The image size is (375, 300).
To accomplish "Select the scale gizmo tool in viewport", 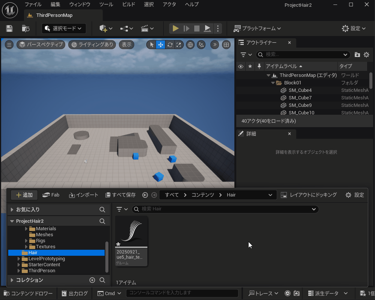I will pyautogui.click(x=179, y=45).
